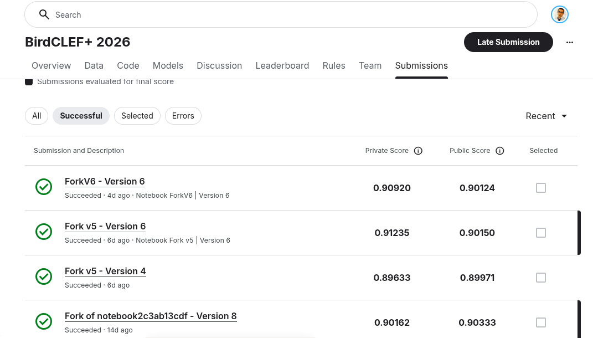Select the Fork v5 - Version 4 checkbox
This screenshot has width=593, height=338.
541,278
